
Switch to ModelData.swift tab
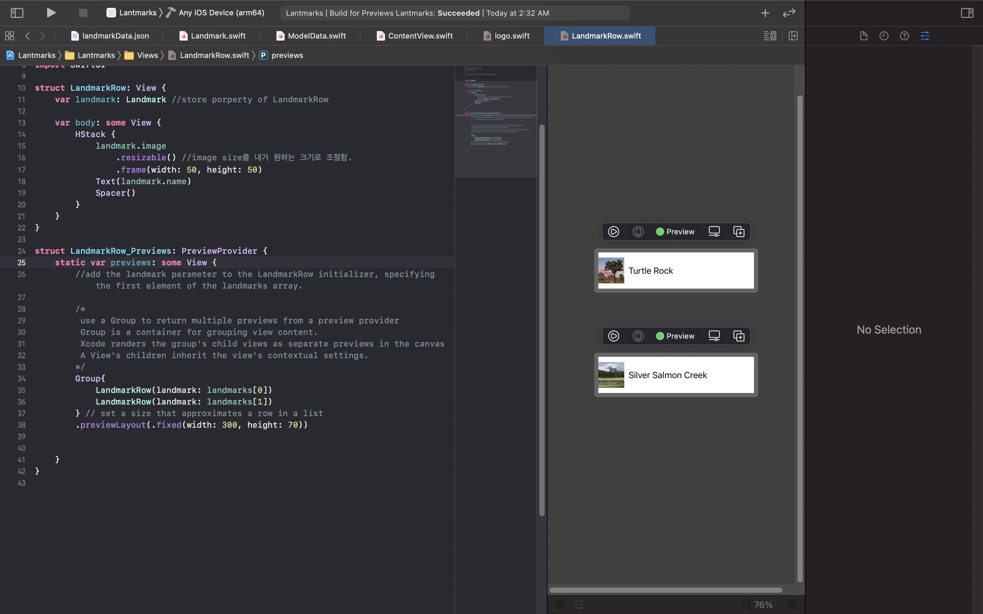[x=316, y=36]
